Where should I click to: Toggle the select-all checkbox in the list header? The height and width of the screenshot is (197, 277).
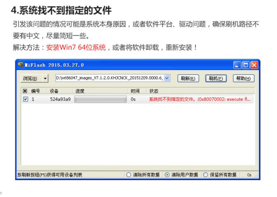(x=25, y=91)
